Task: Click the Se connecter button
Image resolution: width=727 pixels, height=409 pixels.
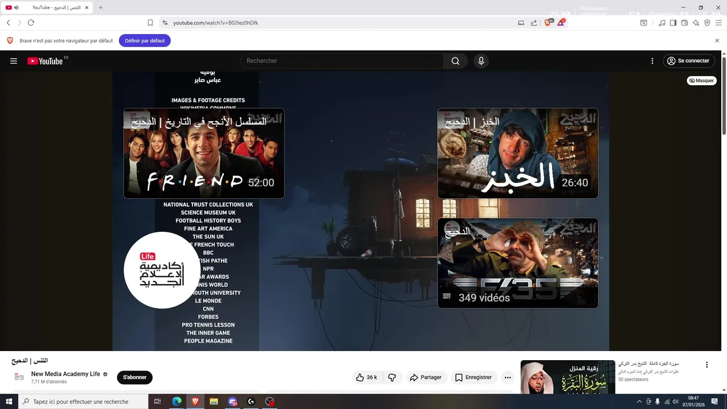Action: (688, 61)
